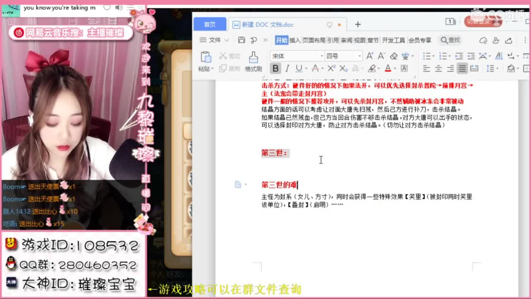Expand the 文件 file menu

tap(214, 40)
